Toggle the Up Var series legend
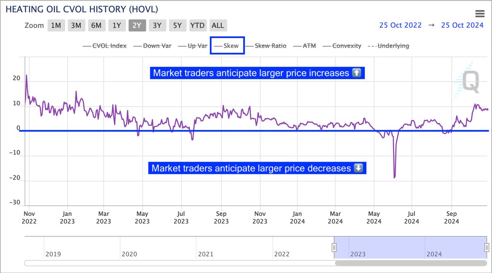 pos(192,46)
